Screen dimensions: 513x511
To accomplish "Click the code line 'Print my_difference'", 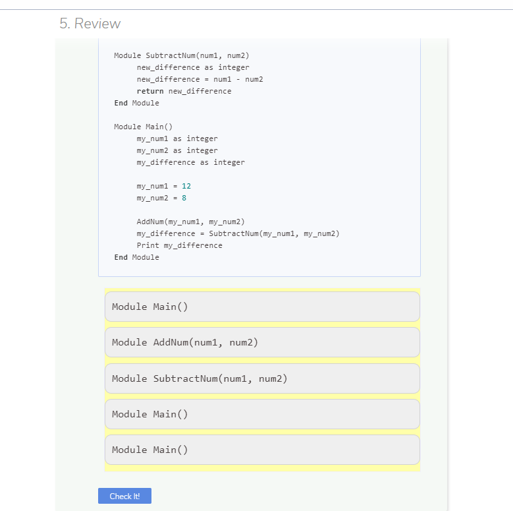I will pyautogui.click(x=179, y=245).
